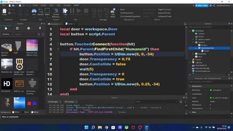Image resolution: width=233 pixels, height=131 pixels.
Task: Open Windows taskbar Search
Action: (x=93, y=127)
